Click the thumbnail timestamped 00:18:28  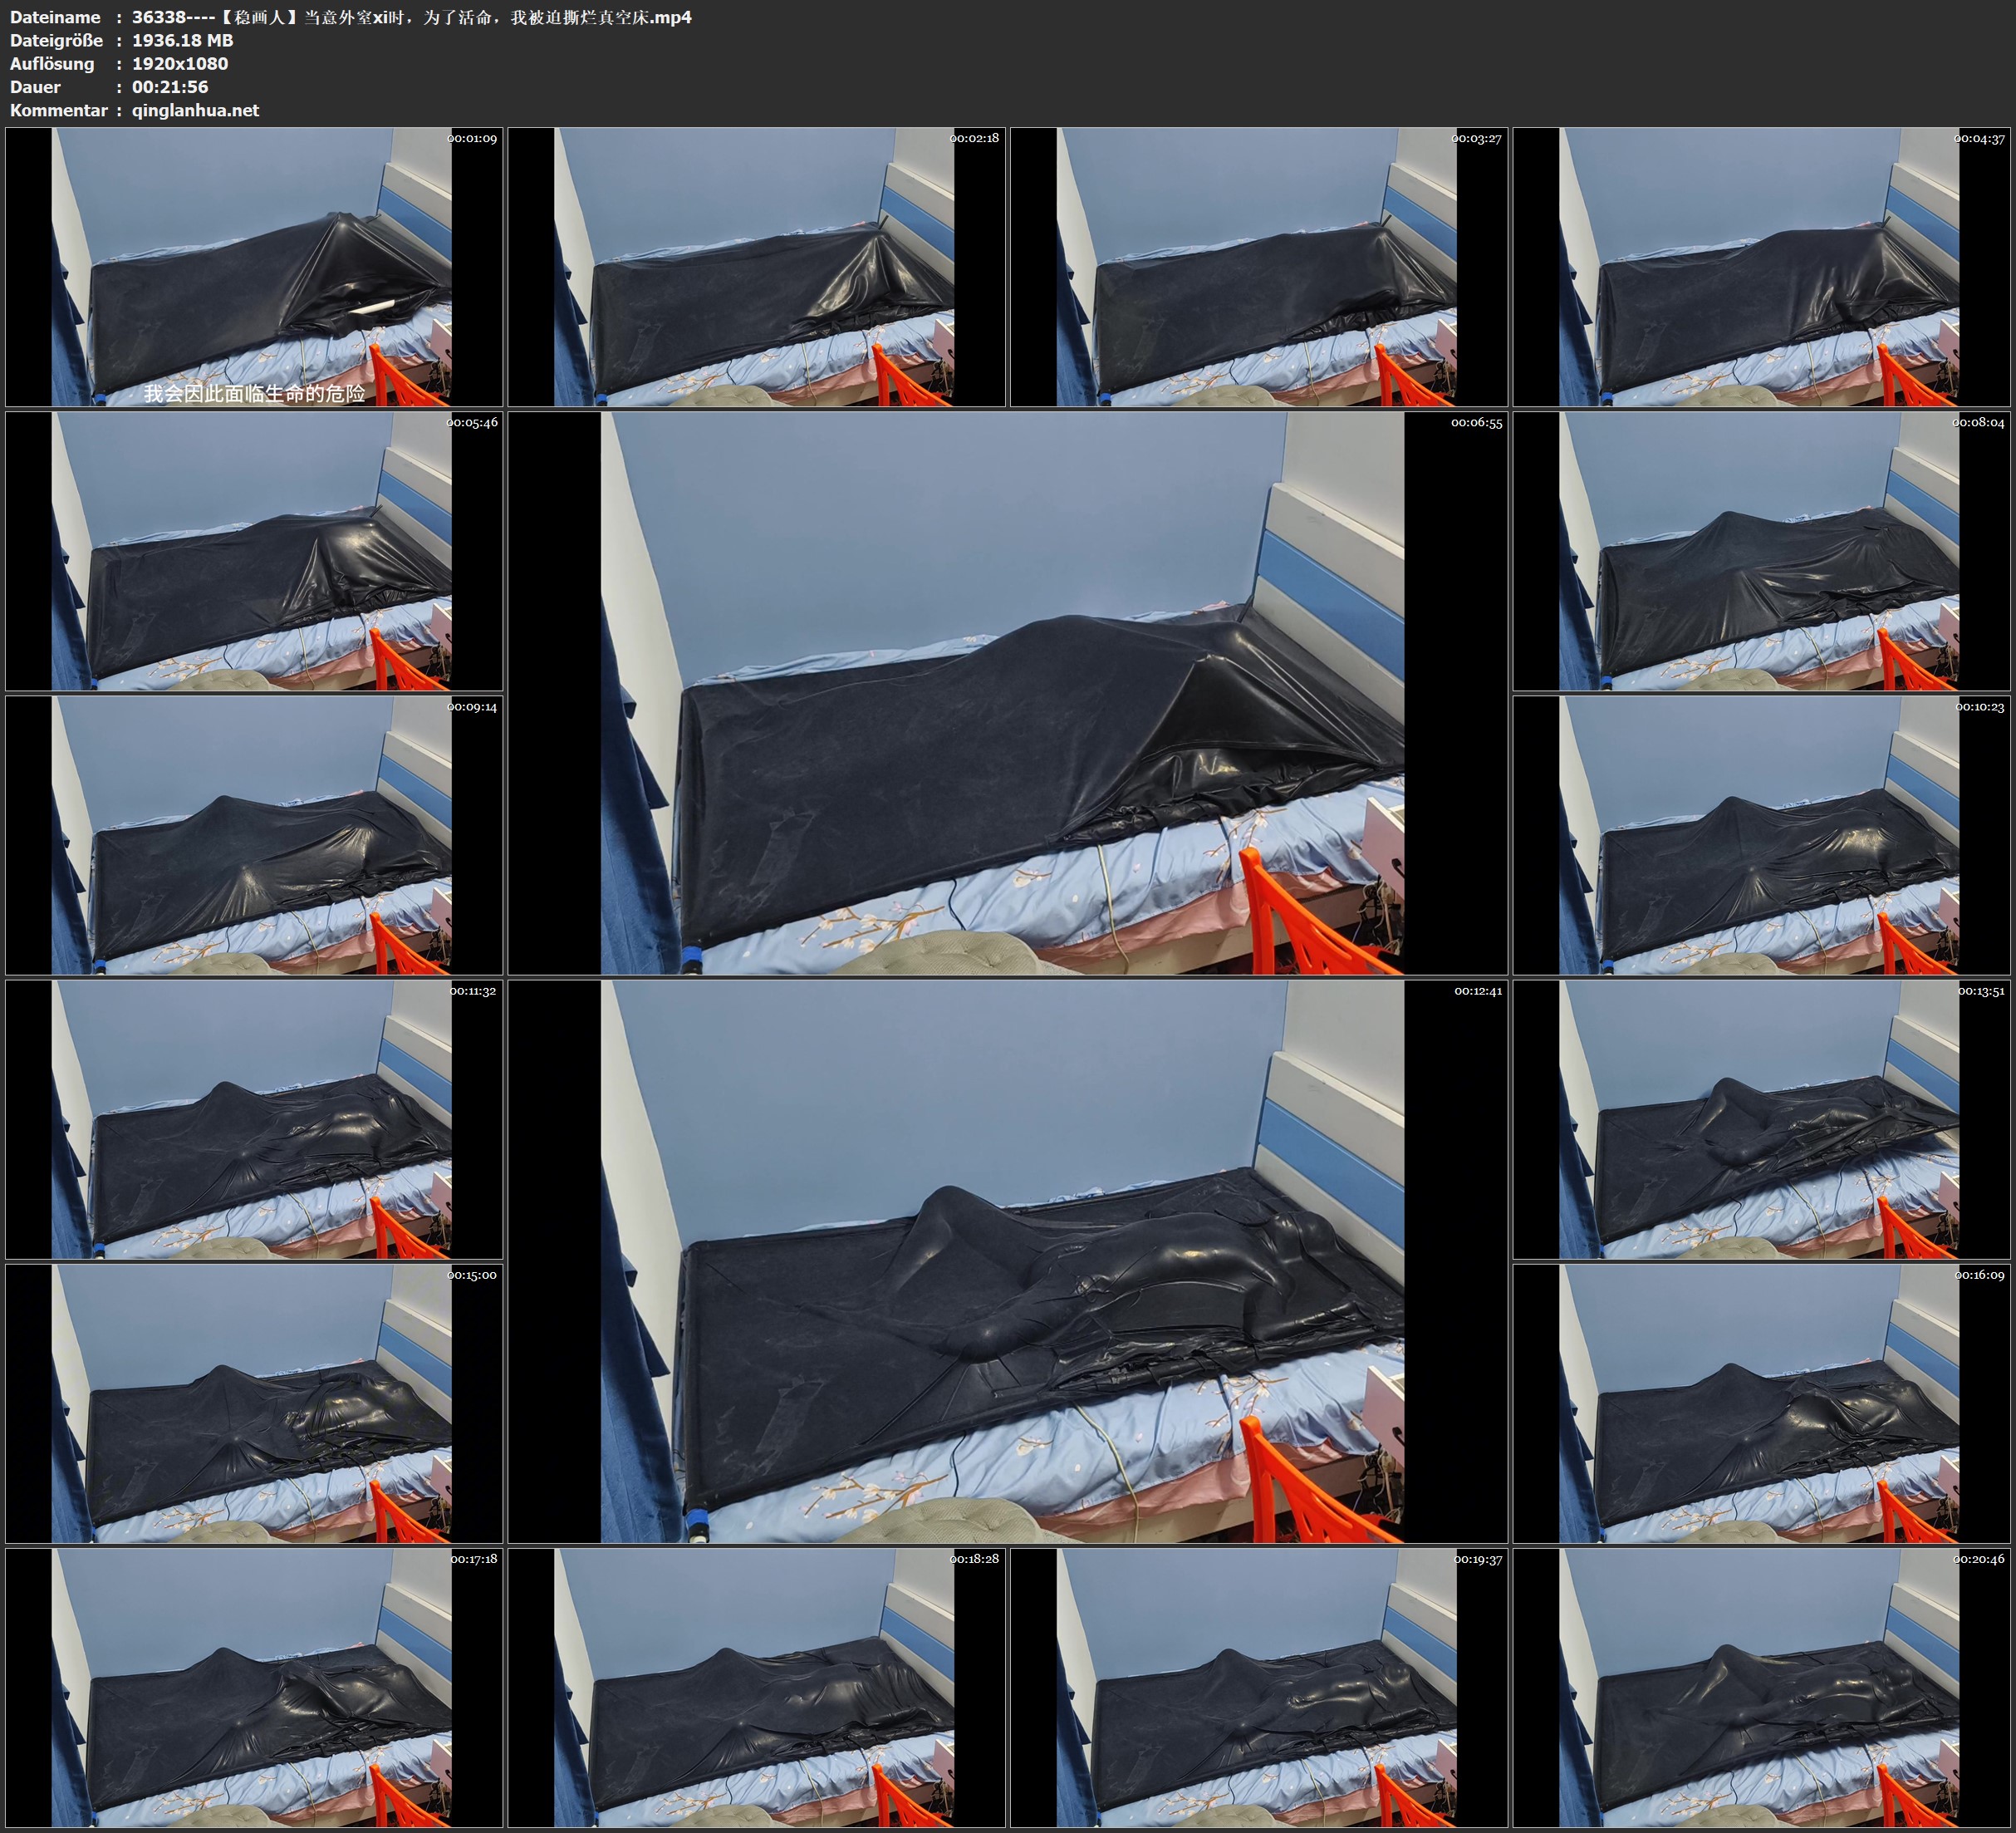click(756, 1688)
